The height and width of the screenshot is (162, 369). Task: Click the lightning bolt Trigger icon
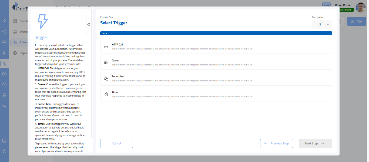(x=42, y=22)
